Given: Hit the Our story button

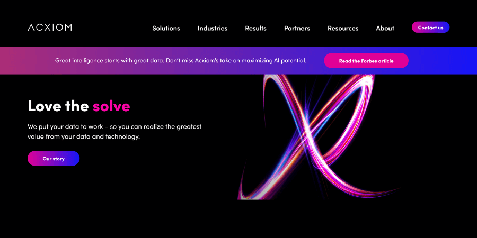Looking at the screenshot, I should click(x=54, y=158).
